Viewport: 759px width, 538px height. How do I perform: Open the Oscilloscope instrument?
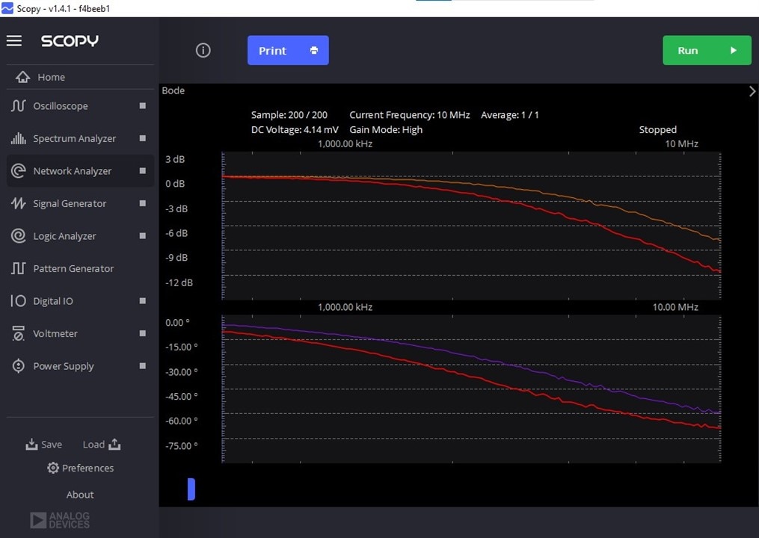pos(61,106)
